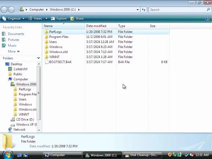Open the Windows Start orb
Viewport: 212px width, 159px height.
pyautogui.click(x=8, y=154)
